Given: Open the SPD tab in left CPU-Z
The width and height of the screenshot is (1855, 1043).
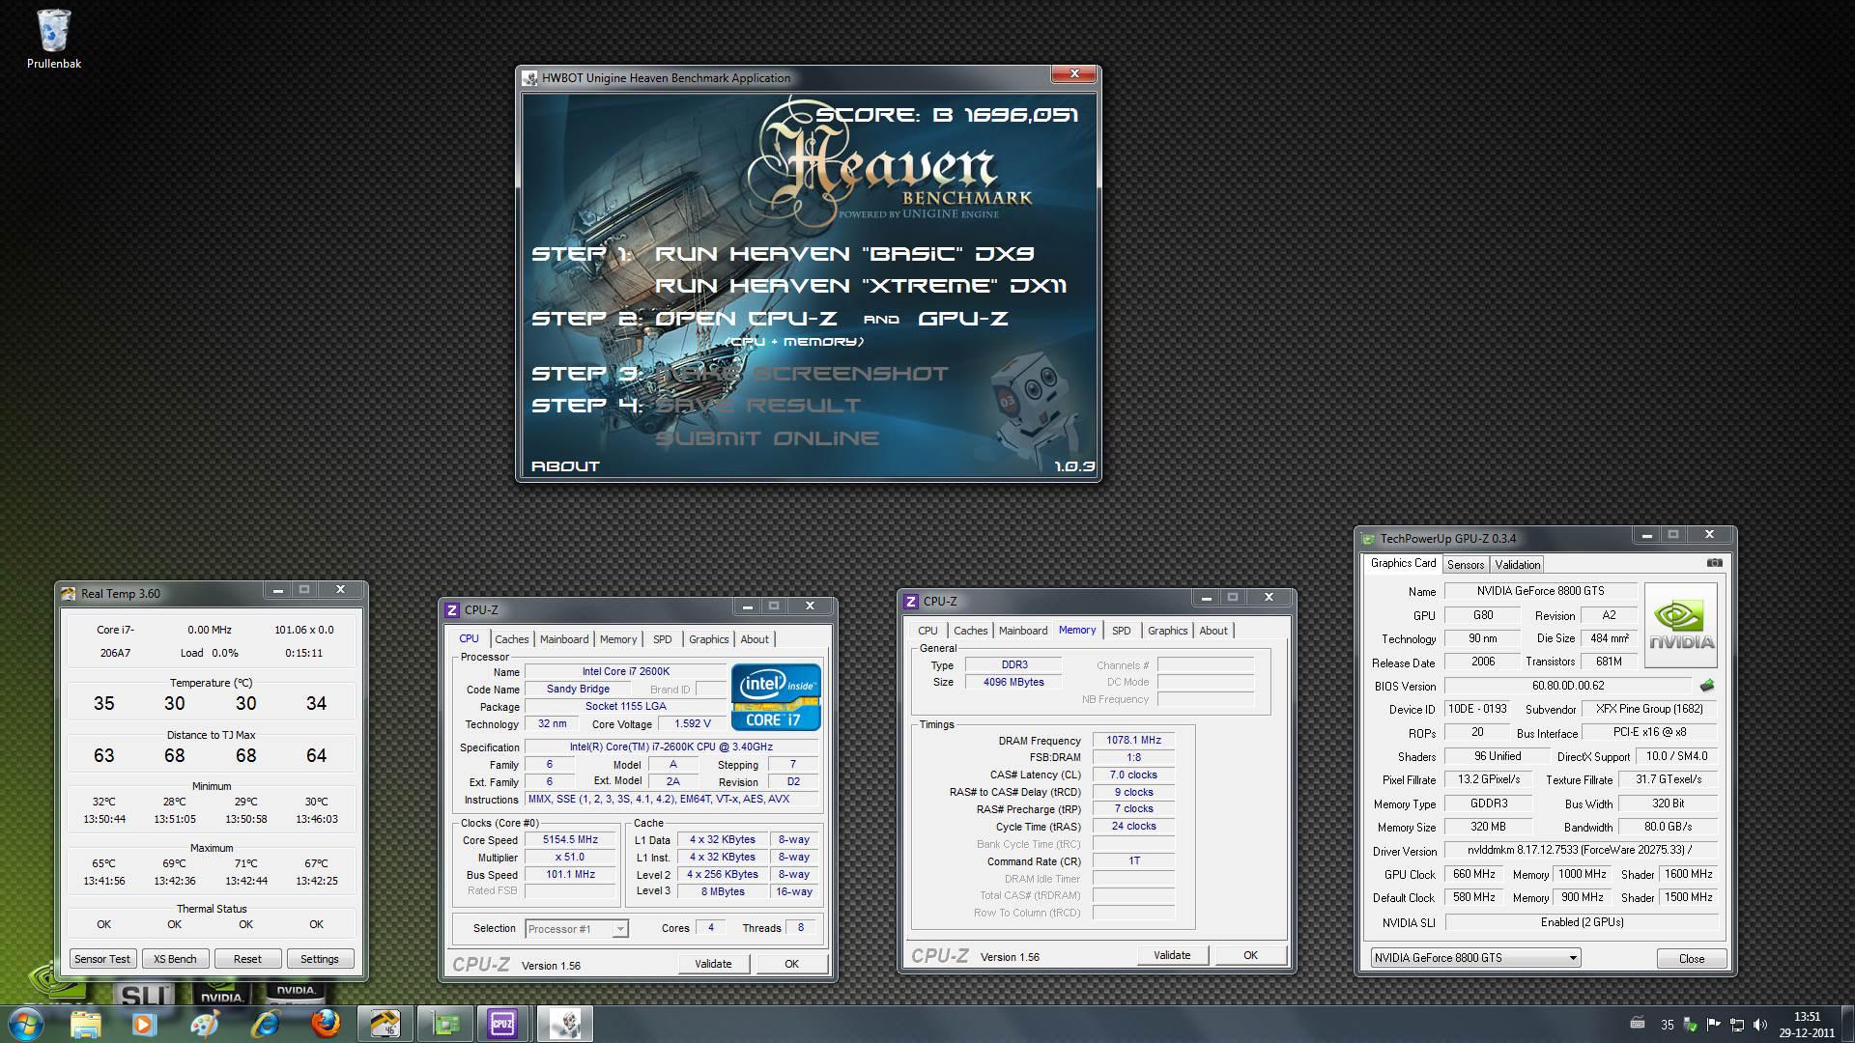Looking at the screenshot, I should pos(662,639).
